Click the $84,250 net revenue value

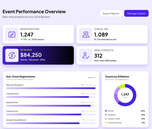click(x=31, y=55)
